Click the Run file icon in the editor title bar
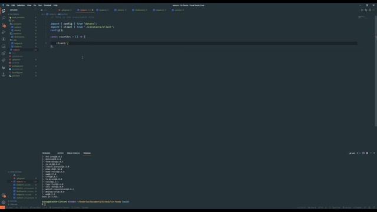Screen dimensions: 377x212 (x=362, y=10)
